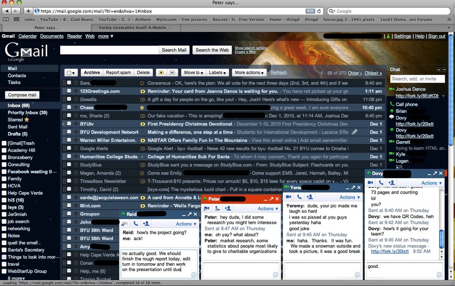Select the Chase email checkbox
The image size is (455, 286).
click(69, 107)
